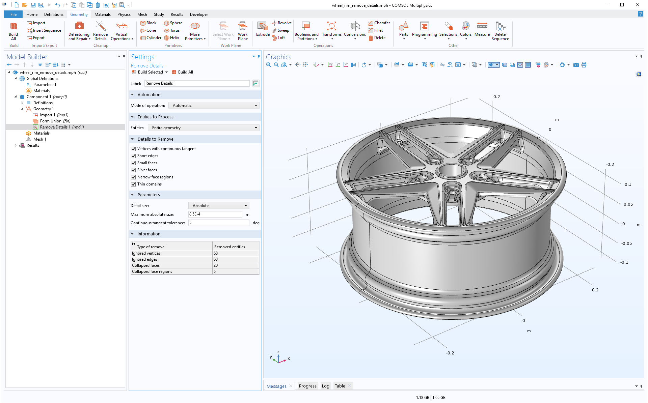Image resolution: width=648 pixels, height=403 pixels.
Task: Click the Build Selected button
Action: [150, 72]
